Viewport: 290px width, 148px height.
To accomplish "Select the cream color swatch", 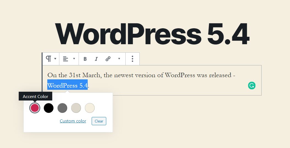I will coord(90,108).
